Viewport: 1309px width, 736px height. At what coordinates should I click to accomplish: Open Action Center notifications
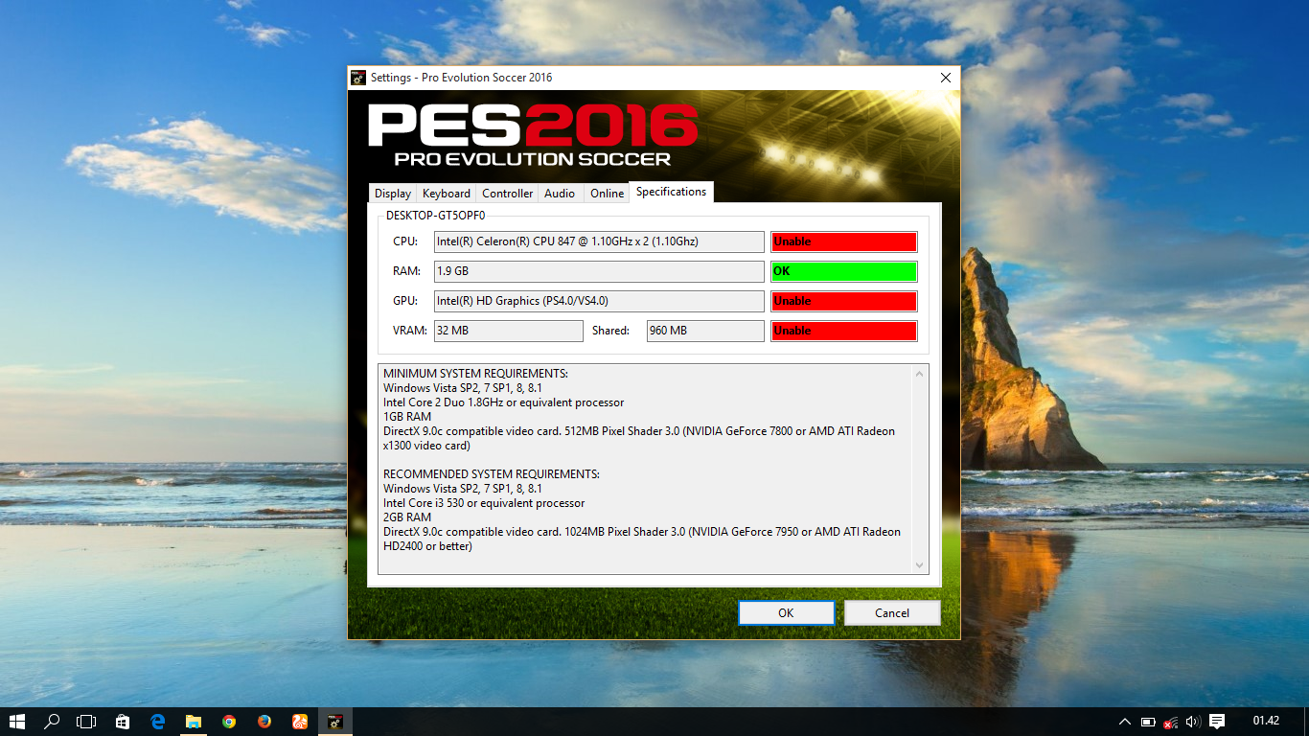click(x=1217, y=722)
